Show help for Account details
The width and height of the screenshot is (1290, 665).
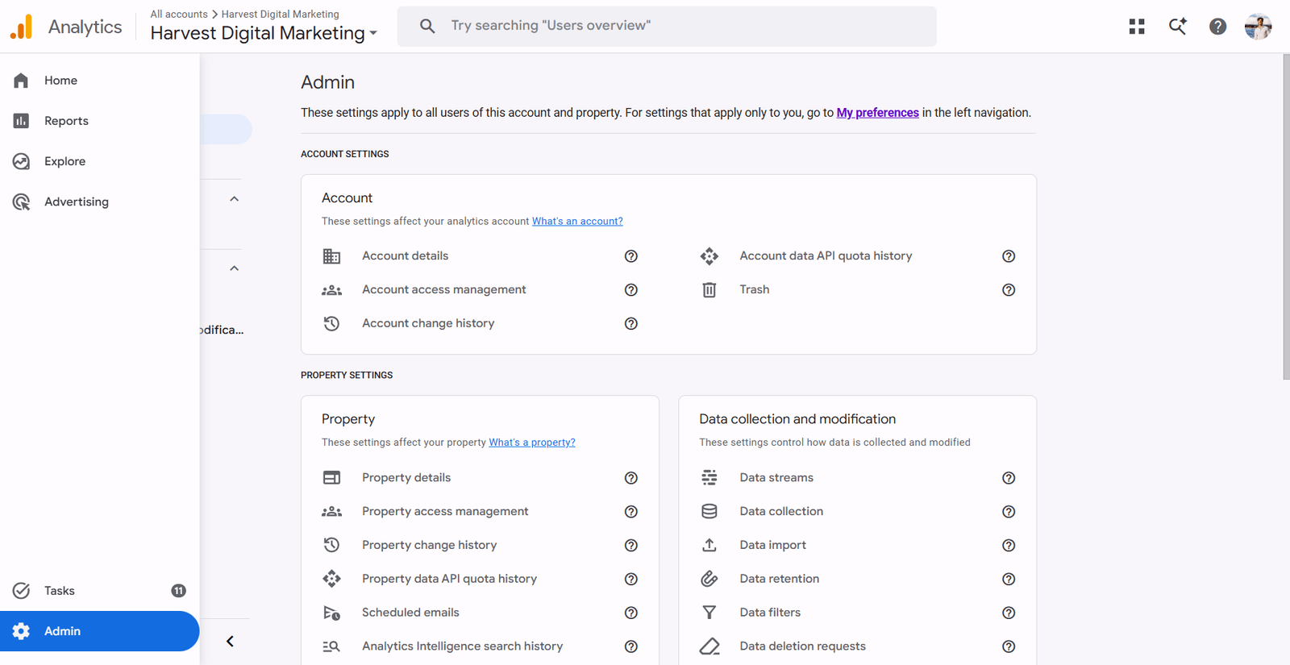tap(631, 256)
